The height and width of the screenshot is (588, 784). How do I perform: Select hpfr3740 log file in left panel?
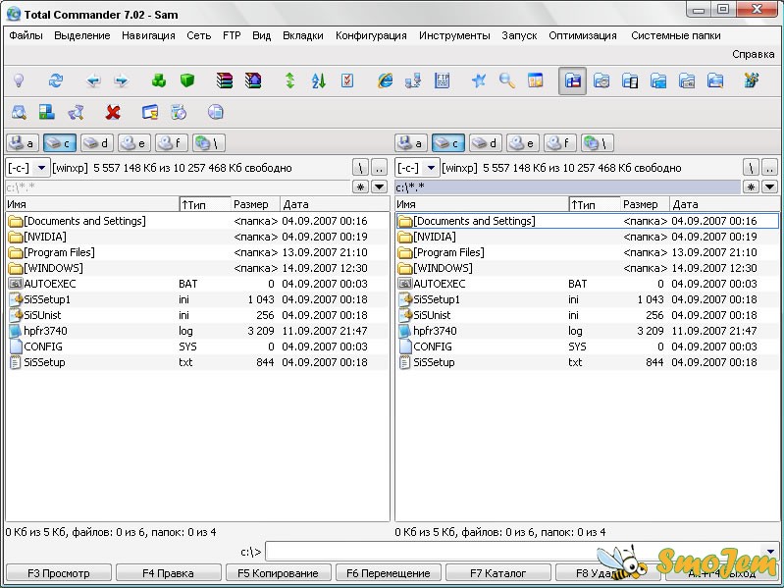197,331
